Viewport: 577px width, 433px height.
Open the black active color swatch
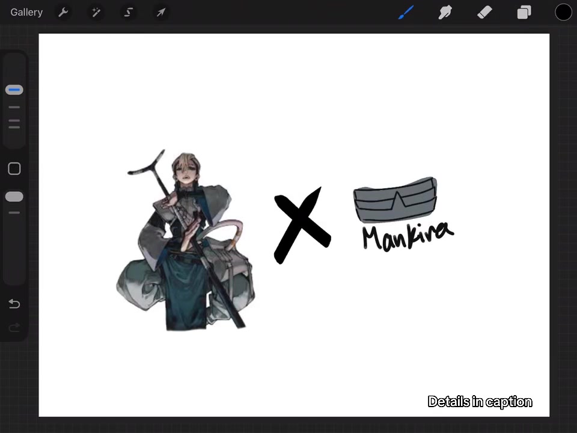coord(563,12)
